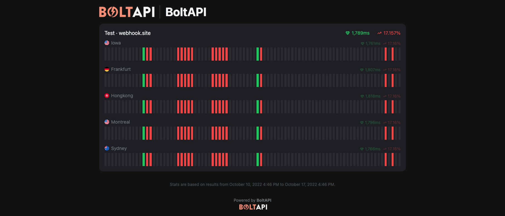Click the Australian flag icon for Sydney
505x216 pixels.
[107, 148]
